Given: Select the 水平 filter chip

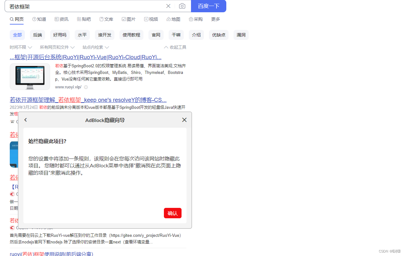Looking at the screenshot, I should click(x=82, y=35).
